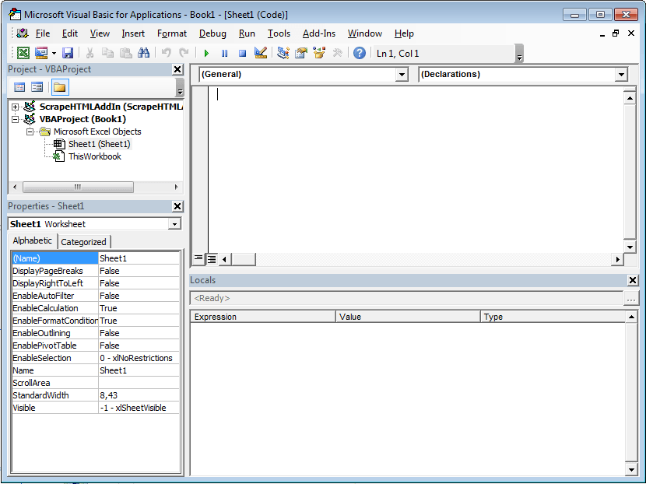Click the Expression column header in Locals

(x=263, y=317)
